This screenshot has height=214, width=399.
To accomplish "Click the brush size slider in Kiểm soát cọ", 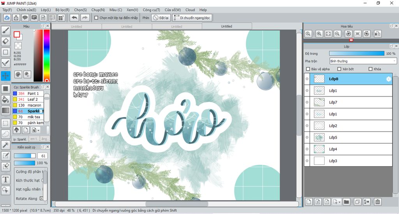I will point(25,156).
